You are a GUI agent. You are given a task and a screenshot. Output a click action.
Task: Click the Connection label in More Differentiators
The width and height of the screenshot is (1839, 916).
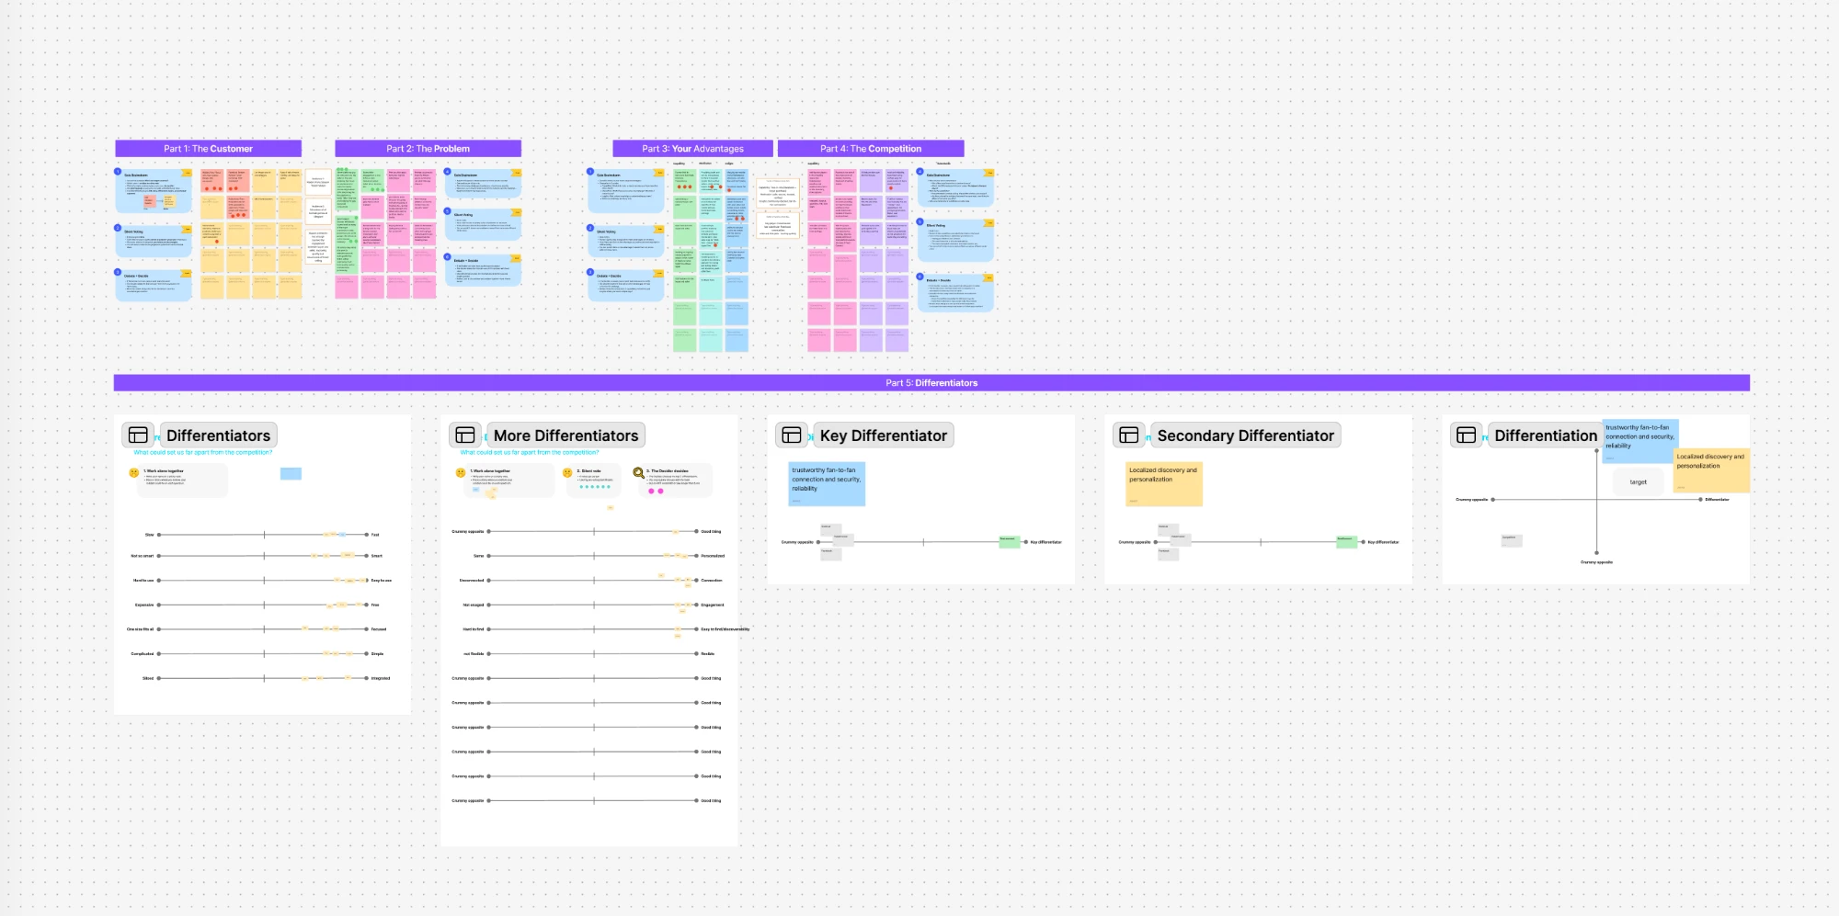[x=712, y=581]
